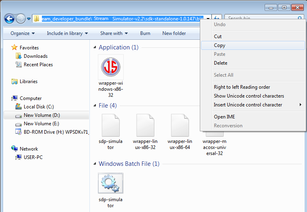Minimize the Explorer window

pyautogui.click(x=271, y=8)
